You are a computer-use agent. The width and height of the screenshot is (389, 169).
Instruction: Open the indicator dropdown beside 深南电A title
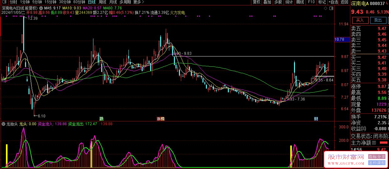[x=41, y=7]
